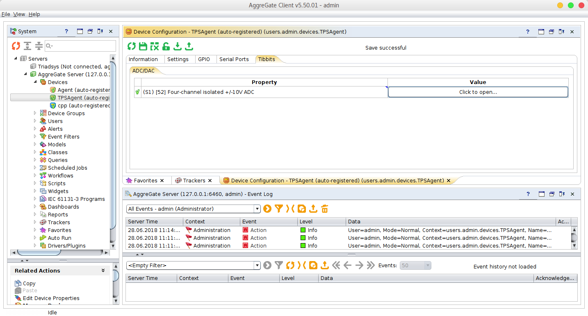Viewport: 588px width, 316px height.
Task: Switch to the Information tab
Action: (x=143, y=59)
